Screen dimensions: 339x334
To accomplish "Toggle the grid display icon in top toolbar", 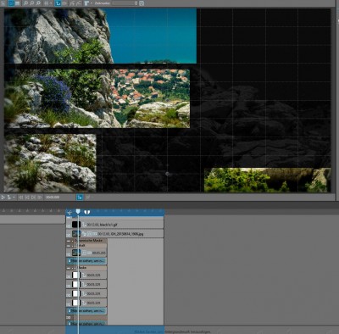I will coord(46,3).
